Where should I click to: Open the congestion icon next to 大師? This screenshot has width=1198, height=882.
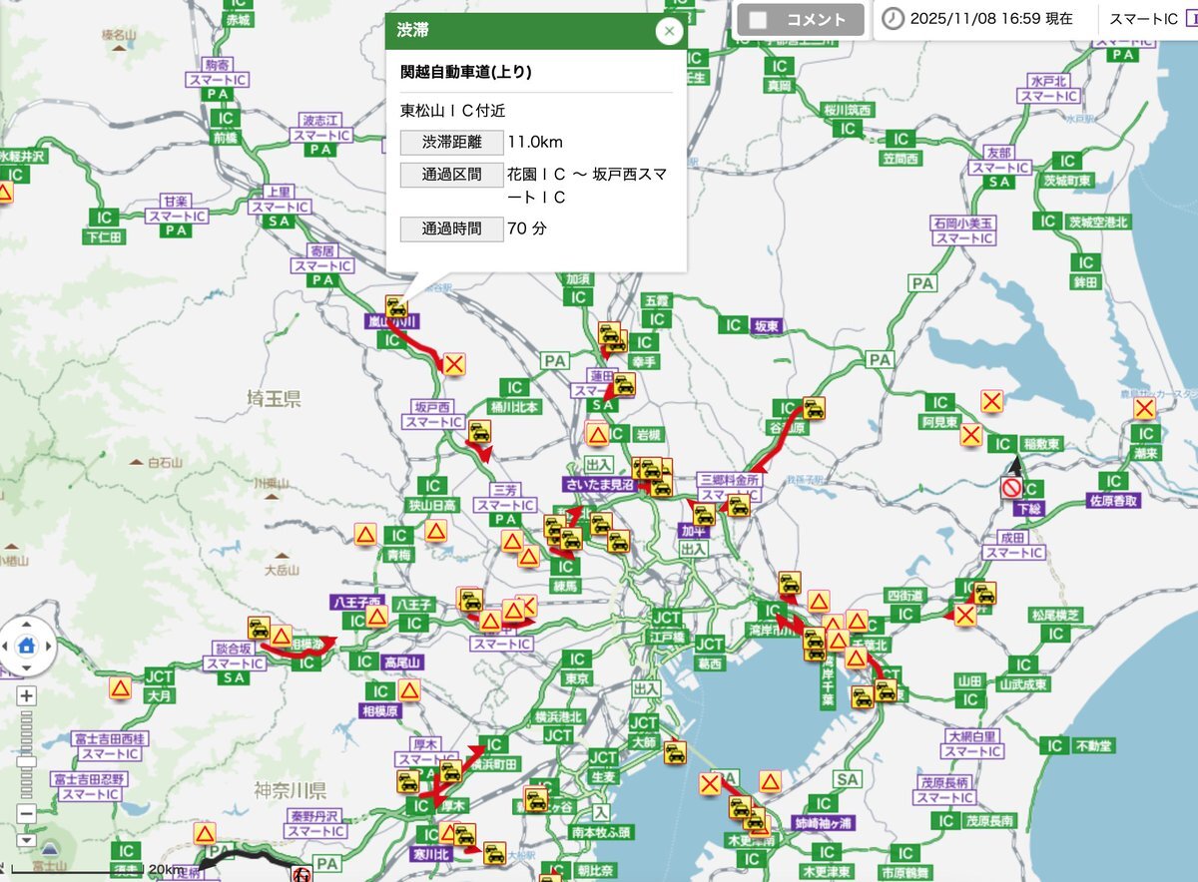675,752
